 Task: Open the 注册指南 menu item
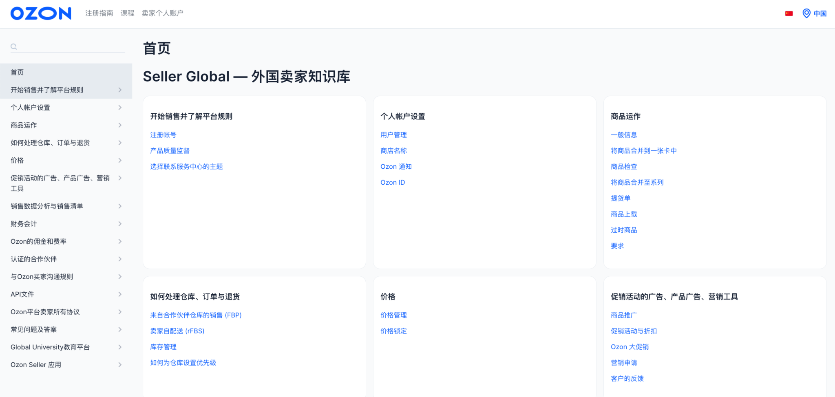tap(99, 13)
